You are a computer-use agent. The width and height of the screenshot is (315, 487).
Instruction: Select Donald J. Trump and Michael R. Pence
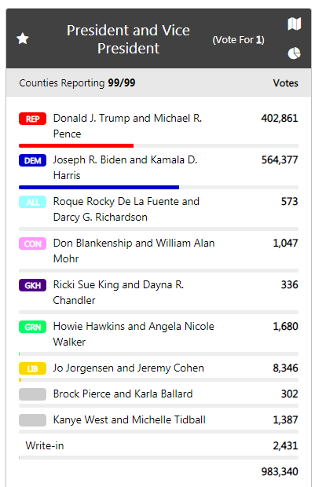click(127, 126)
